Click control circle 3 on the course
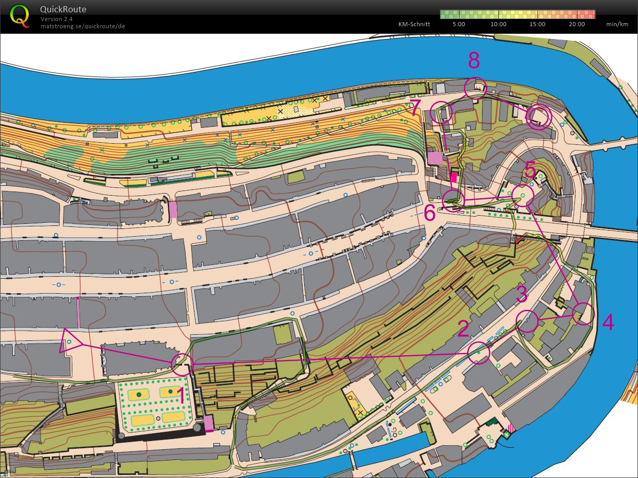Image resolution: width=638 pixels, height=478 pixels. [528, 321]
